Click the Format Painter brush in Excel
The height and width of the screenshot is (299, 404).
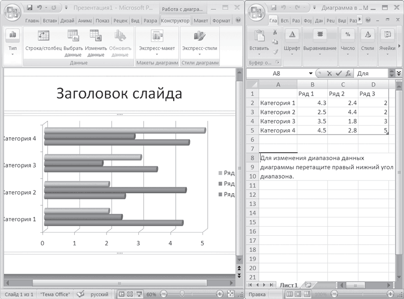pos(275,51)
